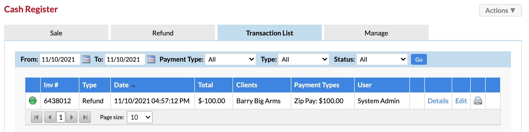Click the Edit link for invoice 6438012

(x=461, y=101)
